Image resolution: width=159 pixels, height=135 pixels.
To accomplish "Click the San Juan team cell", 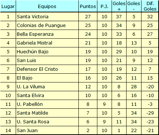I will (x=47, y=130).
